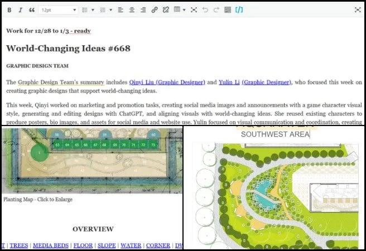The image size is (366, 251).
Task: Open the Yulin Li link
Action: pyautogui.click(x=229, y=82)
